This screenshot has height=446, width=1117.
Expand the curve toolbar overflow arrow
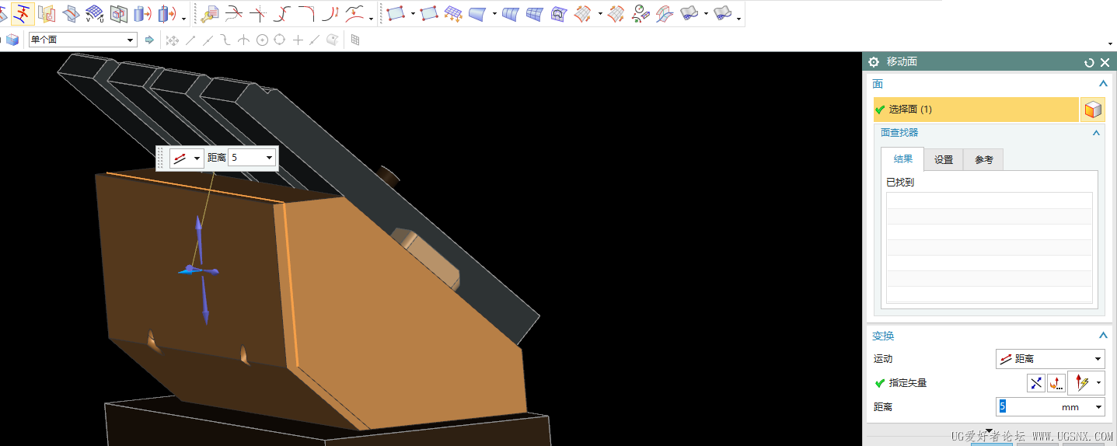[x=371, y=18]
